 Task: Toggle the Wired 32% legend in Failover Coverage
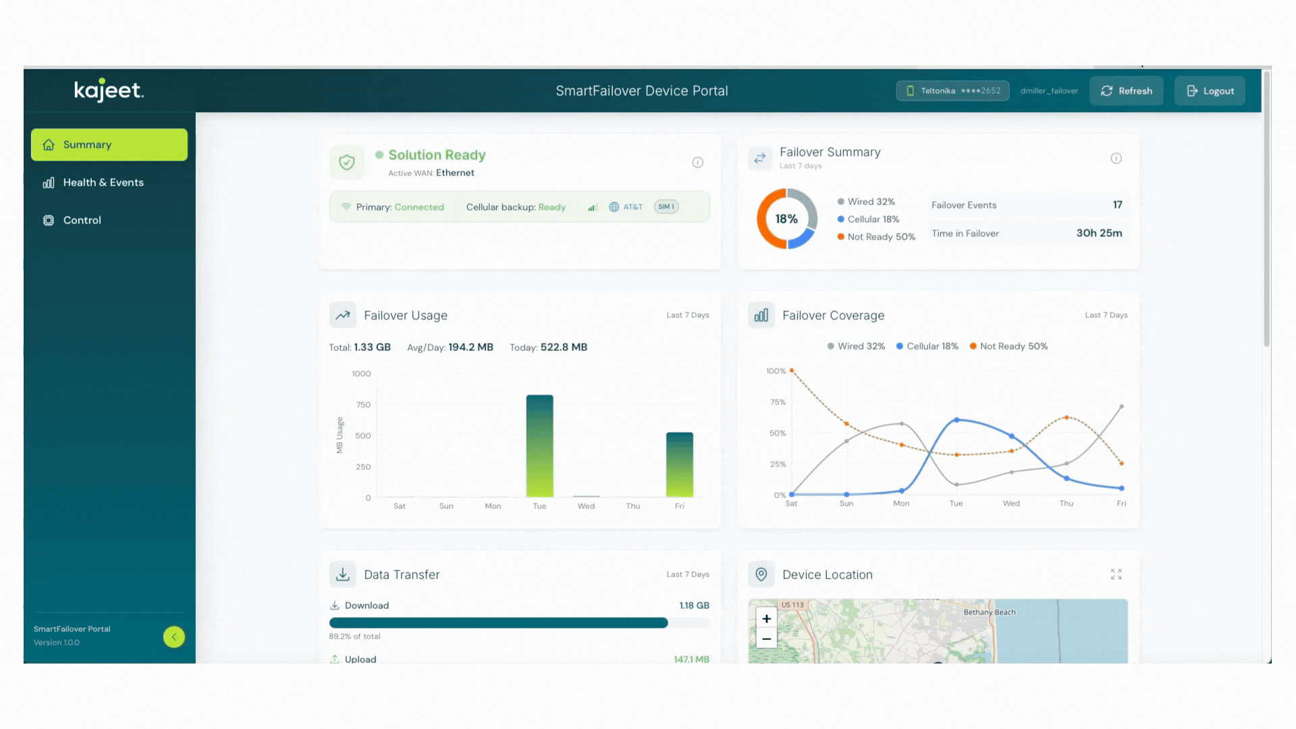856,346
